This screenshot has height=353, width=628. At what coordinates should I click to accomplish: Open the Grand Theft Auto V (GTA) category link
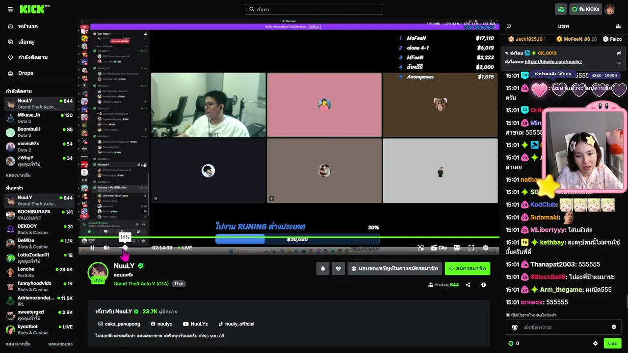141,283
